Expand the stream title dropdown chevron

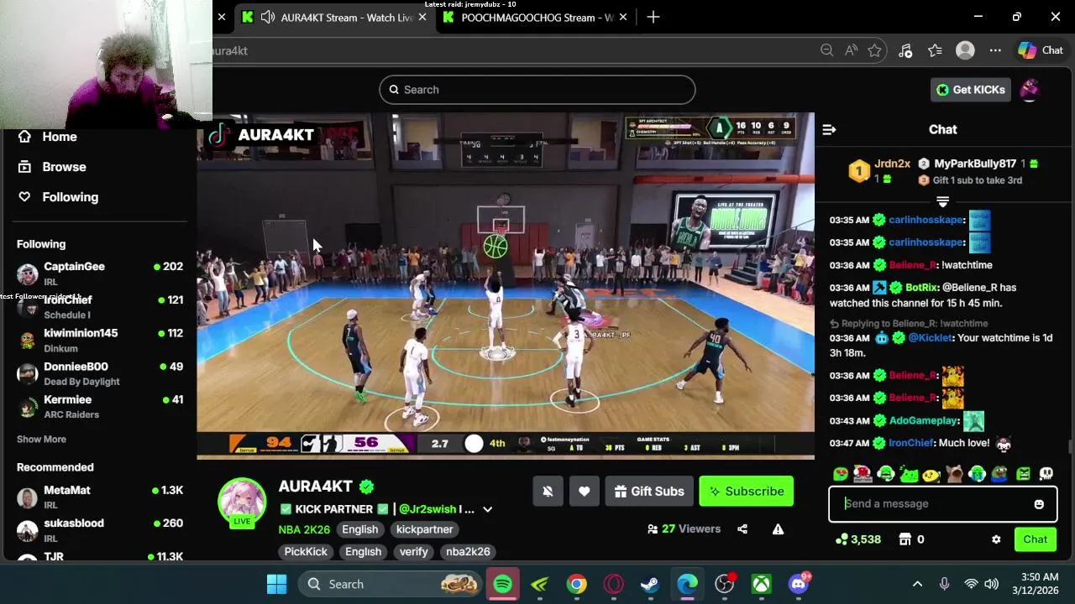pyautogui.click(x=487, y=509)
